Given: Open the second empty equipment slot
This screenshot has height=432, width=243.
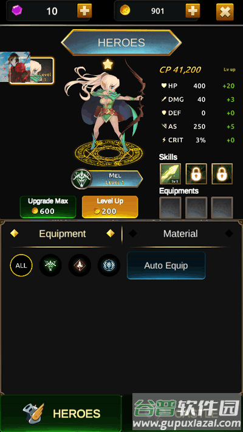Looking at the screenshot, I should pos(196,207).
